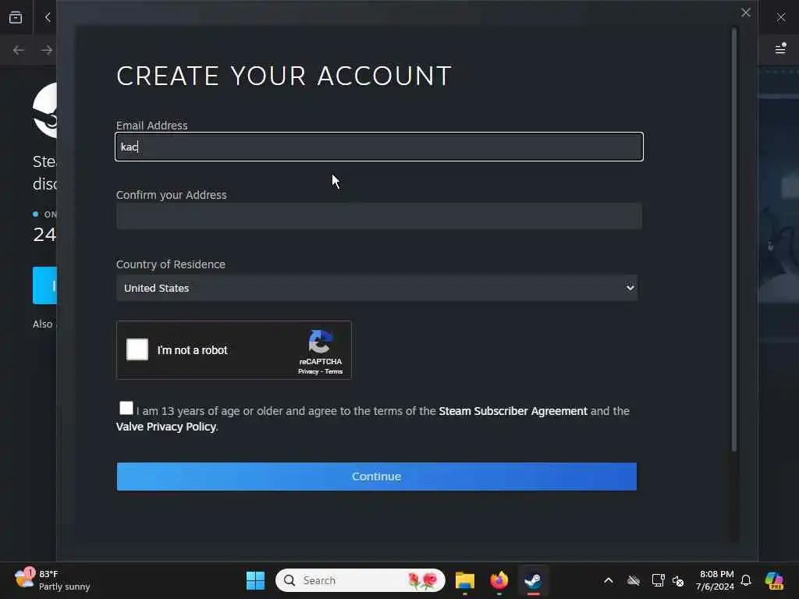
Task: Show hidden system tray icons
Action: 609,580
